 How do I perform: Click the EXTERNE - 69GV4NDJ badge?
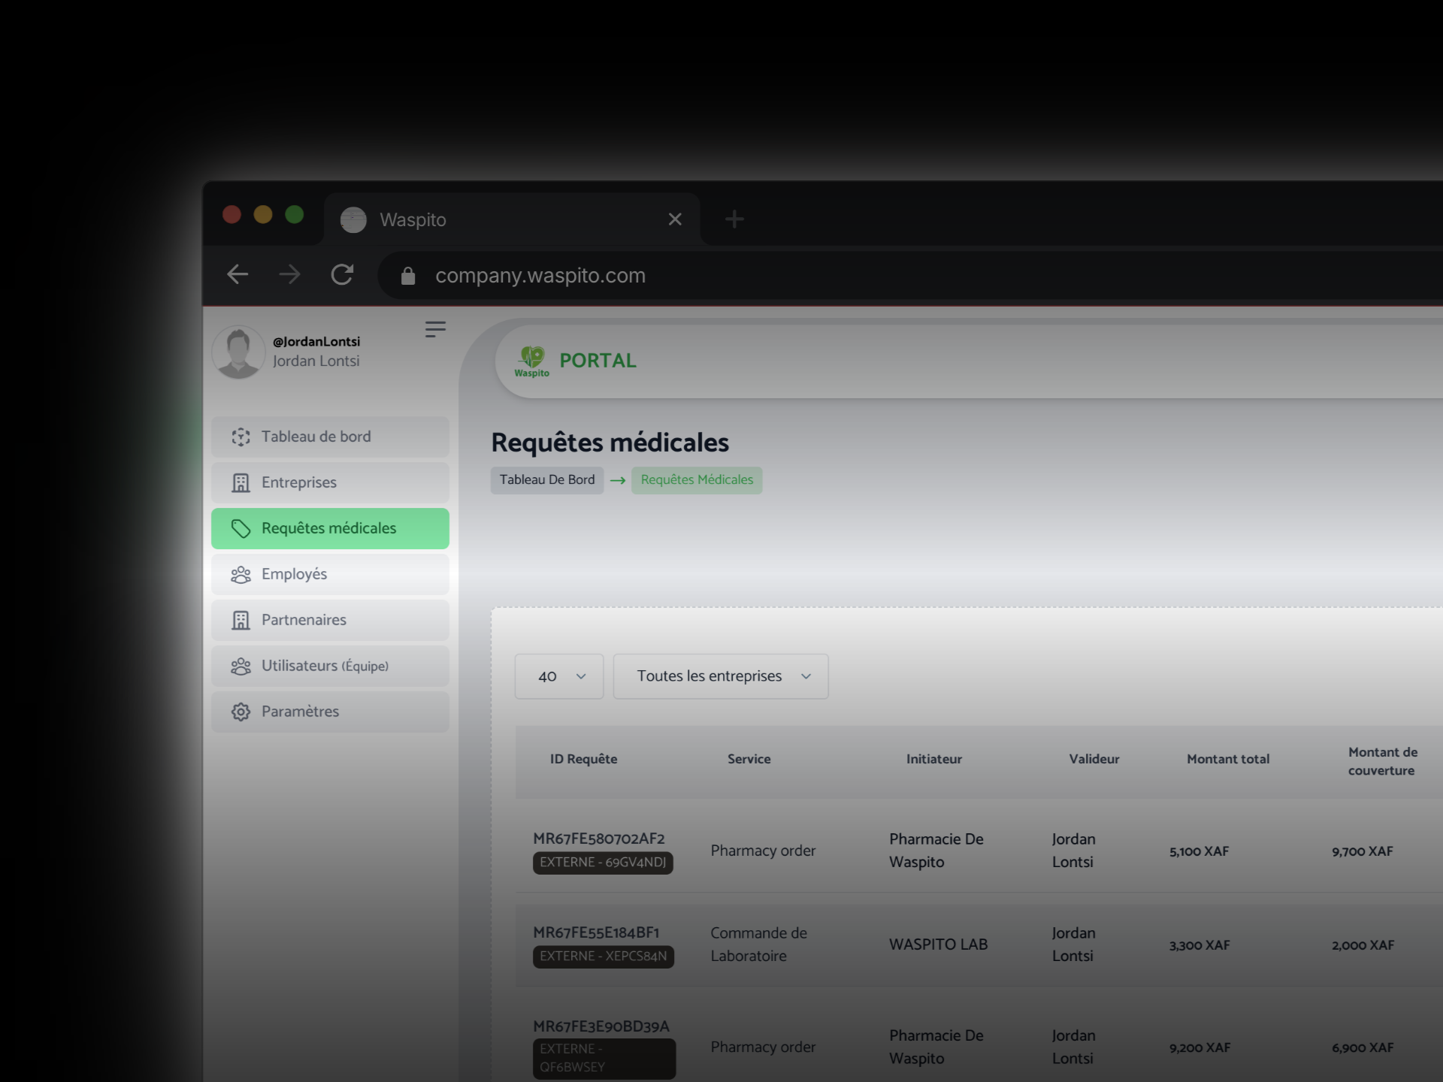603,863
